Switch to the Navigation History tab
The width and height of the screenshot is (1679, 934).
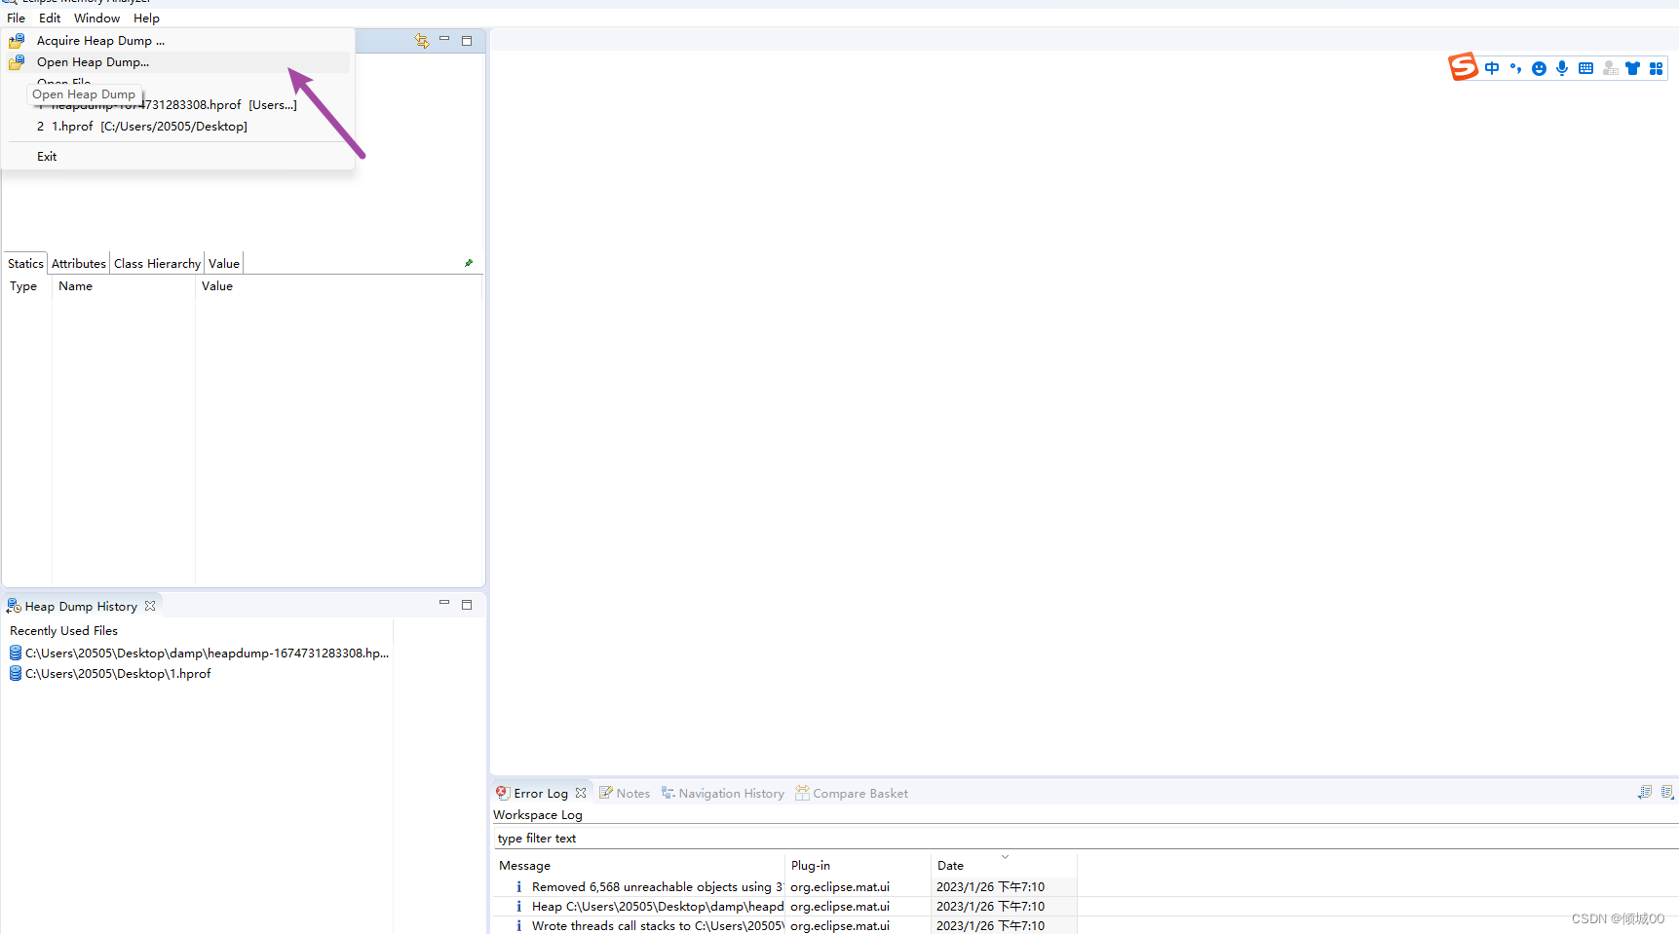click(722, 794)
